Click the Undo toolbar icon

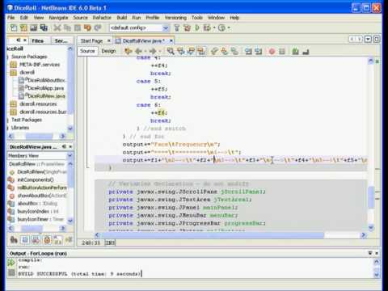click(87, 27)
